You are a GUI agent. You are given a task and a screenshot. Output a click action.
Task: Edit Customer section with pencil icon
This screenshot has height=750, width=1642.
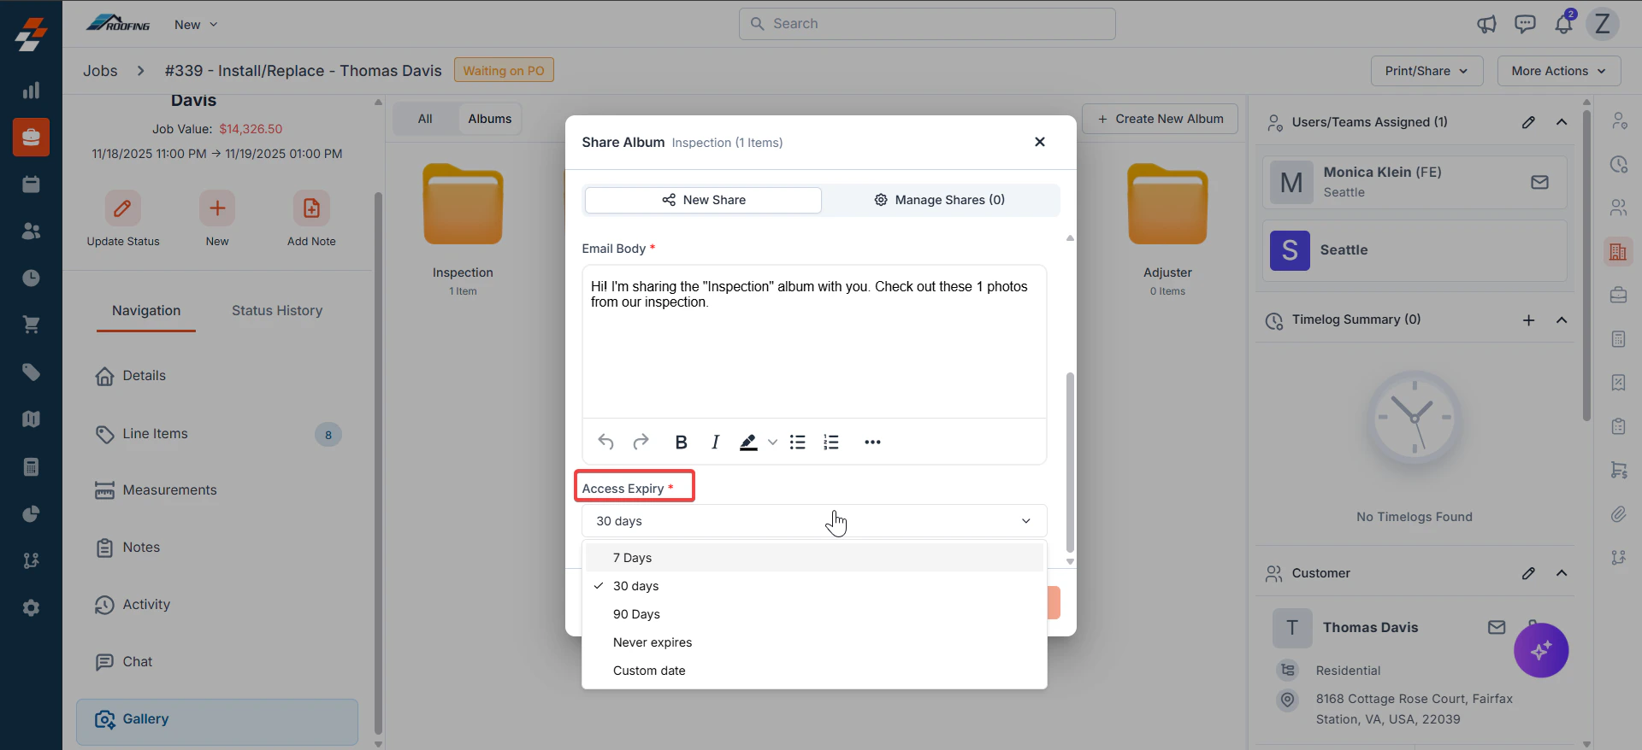click(1528, 573)
